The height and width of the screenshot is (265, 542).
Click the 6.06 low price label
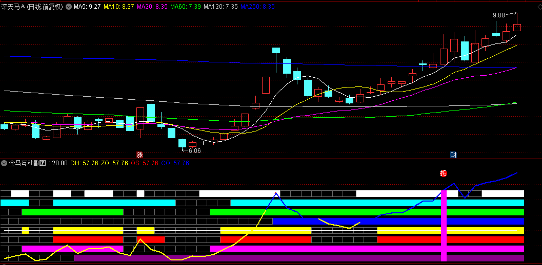coord(195,151)
